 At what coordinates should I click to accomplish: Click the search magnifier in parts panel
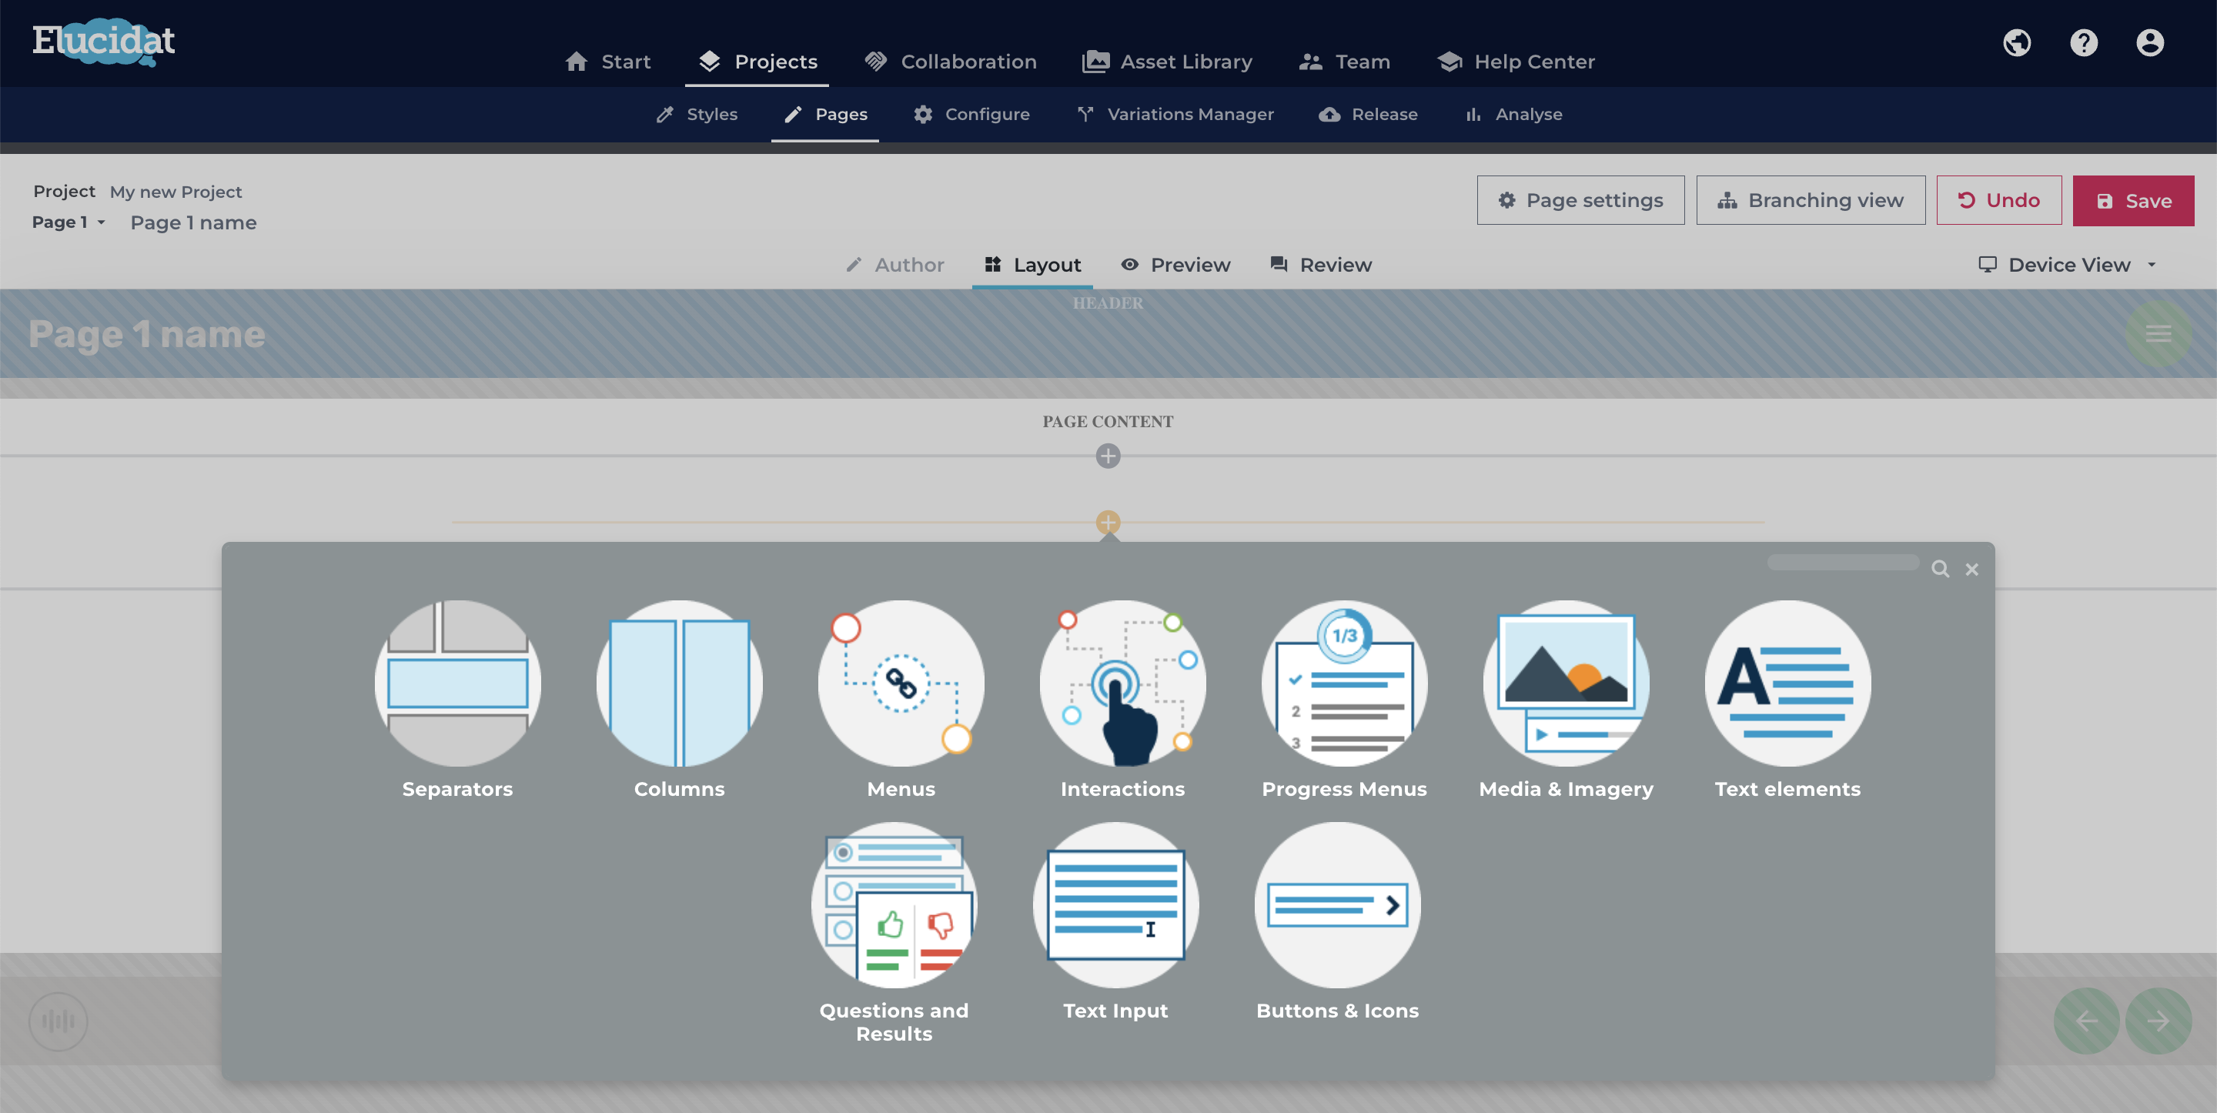(x=1940, y=569)
